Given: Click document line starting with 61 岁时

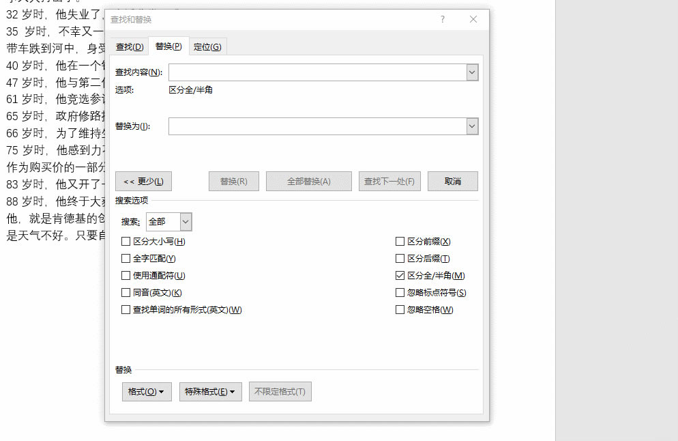Looking at the screenshot, I should click(x=55, y=100).
